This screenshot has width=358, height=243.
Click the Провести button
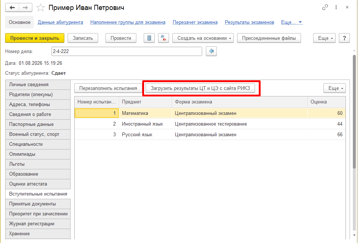(121, 38)
